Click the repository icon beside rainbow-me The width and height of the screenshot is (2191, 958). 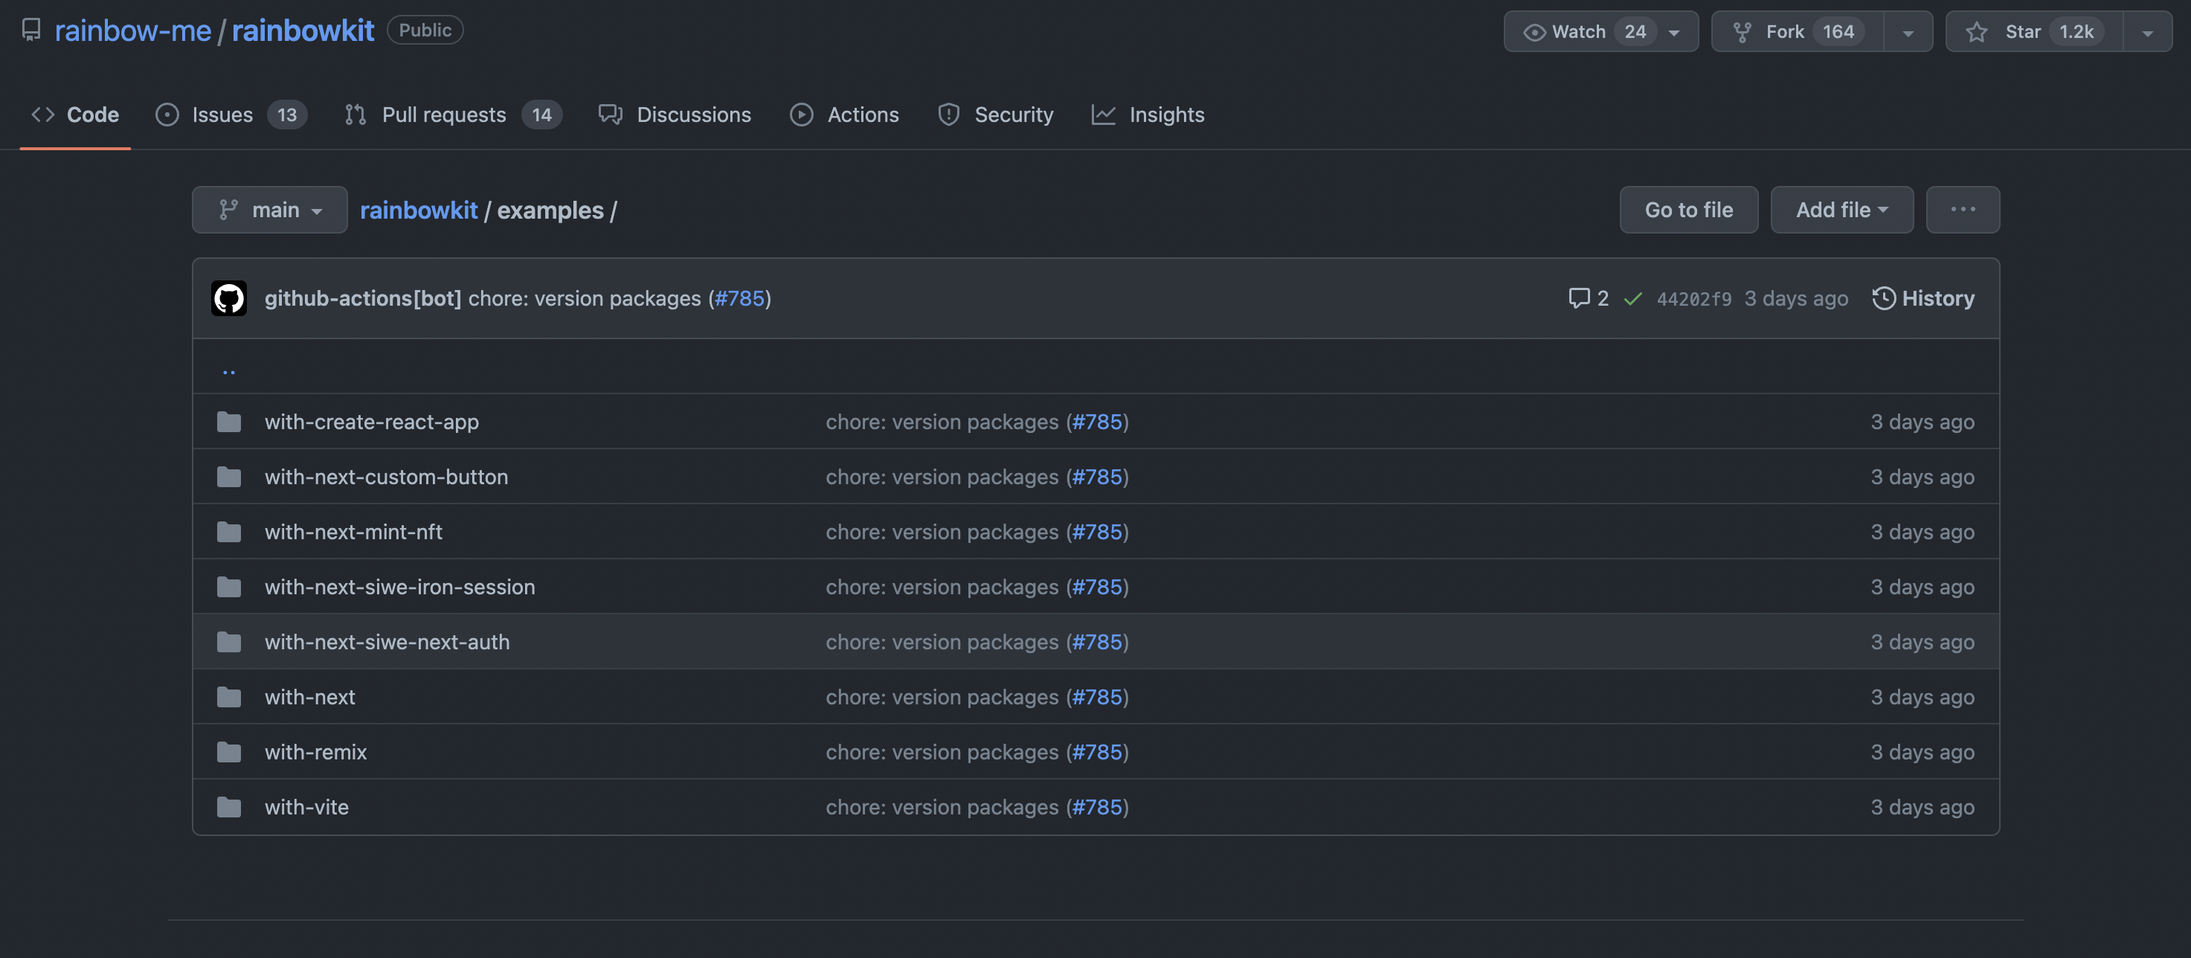pyautogui.click(x=31, y=30)
